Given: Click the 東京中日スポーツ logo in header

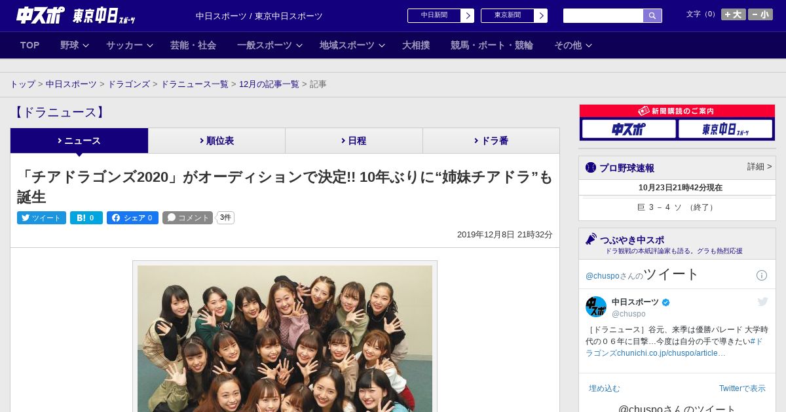Looking at the screenshot, I should [x=104, y=16].
